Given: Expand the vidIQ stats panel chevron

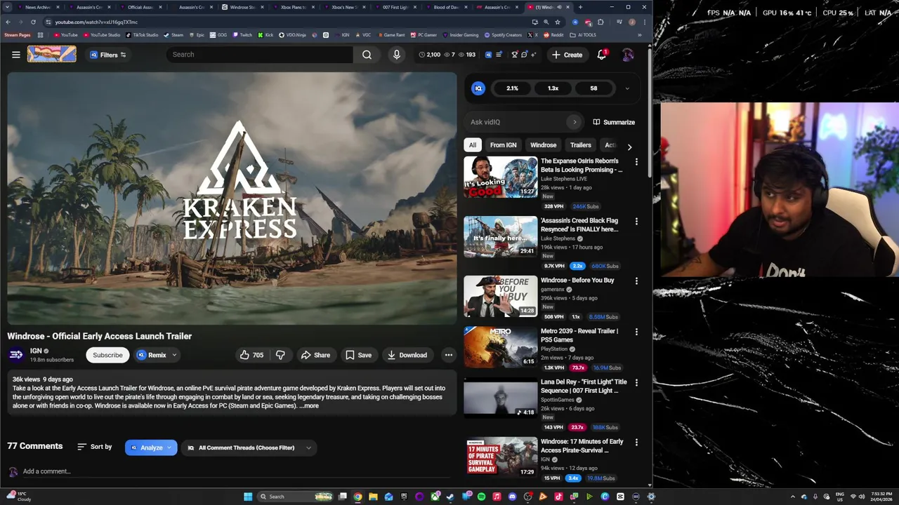Looking at the screenshot, I should coord(627,88).
